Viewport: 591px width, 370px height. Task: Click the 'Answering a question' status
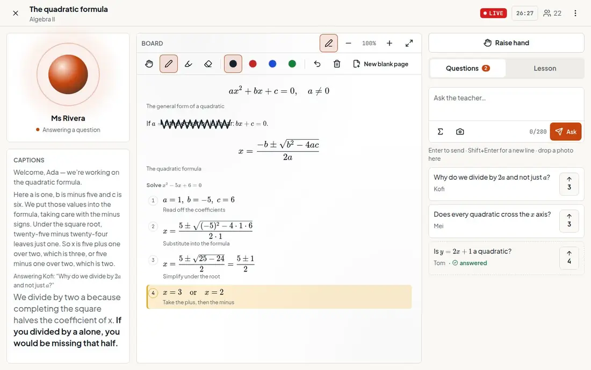pos(68,130)
